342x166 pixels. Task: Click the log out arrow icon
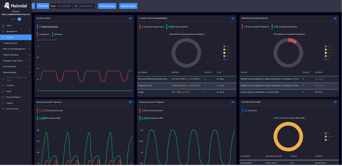point(19,19)
